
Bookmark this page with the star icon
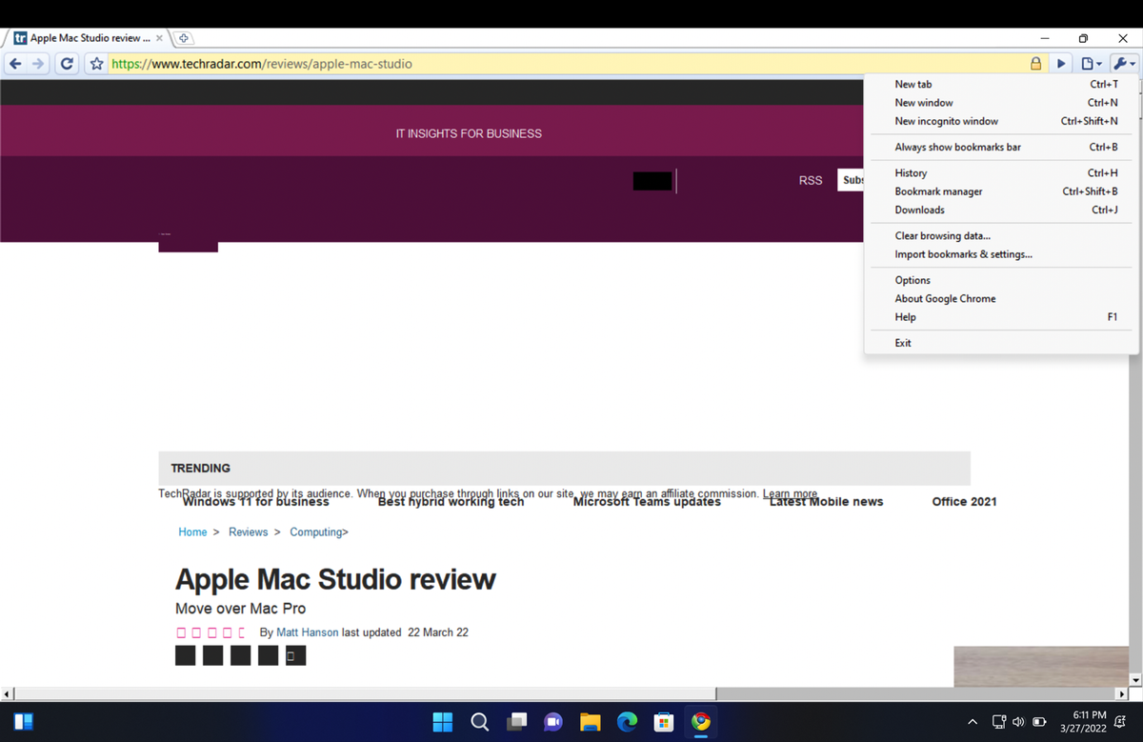[96, 65]
